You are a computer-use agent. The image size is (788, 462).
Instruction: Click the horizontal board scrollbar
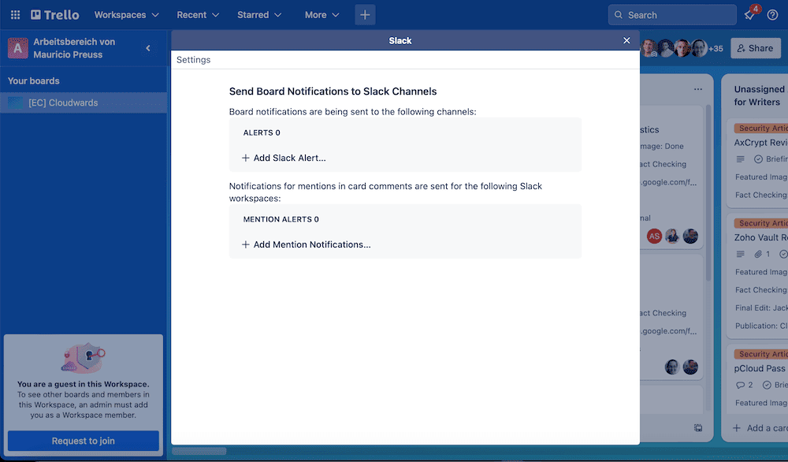199,452
